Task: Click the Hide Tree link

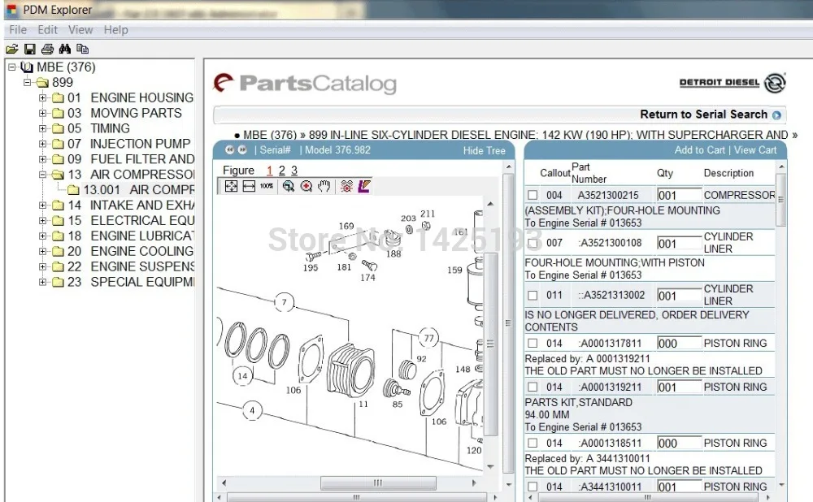Action: tap(484, 151)
